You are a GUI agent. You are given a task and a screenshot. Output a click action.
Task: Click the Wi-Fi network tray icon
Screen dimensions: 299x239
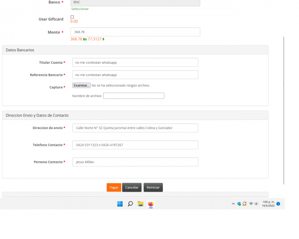coord(251,204)
